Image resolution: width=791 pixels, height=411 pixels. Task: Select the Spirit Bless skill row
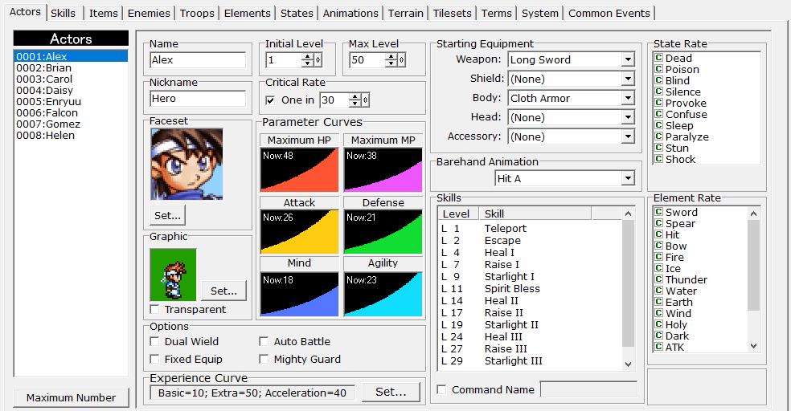click(x=530, y=289)
